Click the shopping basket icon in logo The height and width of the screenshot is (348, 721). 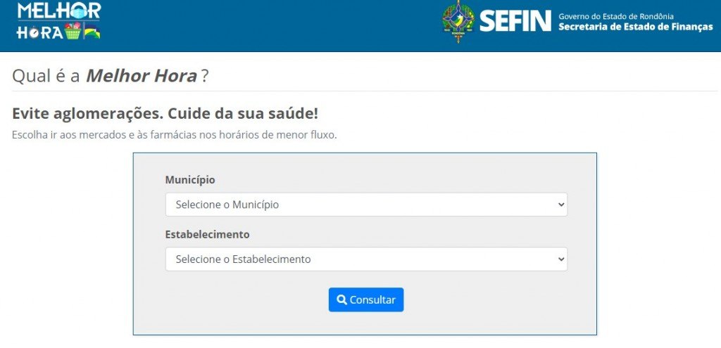click(73, 32)
